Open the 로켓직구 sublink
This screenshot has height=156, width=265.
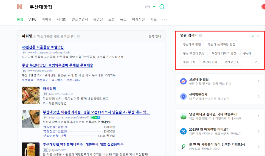pyautogui.click(x=42, y=80)
